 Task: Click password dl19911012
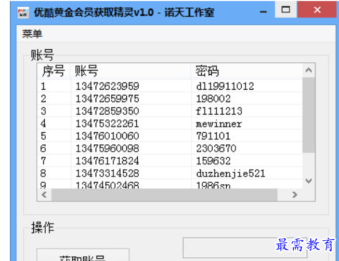click(225, 86)
